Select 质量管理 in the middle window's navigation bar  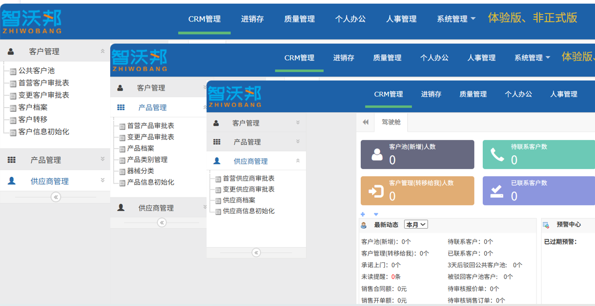pos(387,58)
